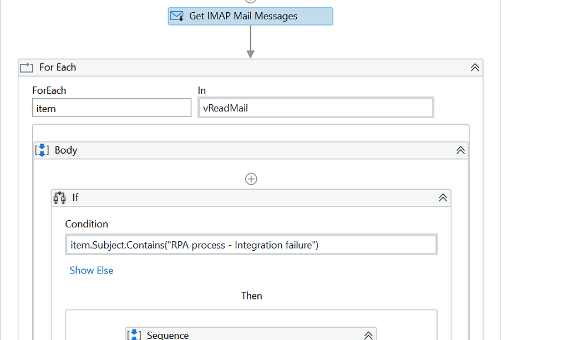Click the In field containing vReadMail
The image size is (568, 340).
pos(316,108)
